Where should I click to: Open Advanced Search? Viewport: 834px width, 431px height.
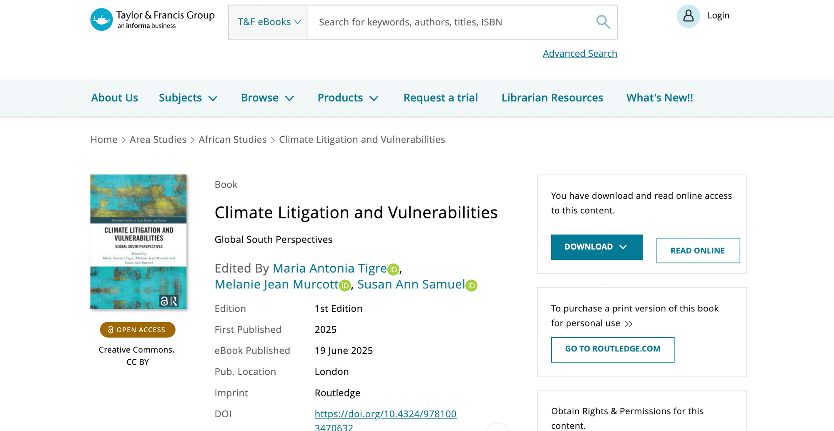(x=580, y=53)
